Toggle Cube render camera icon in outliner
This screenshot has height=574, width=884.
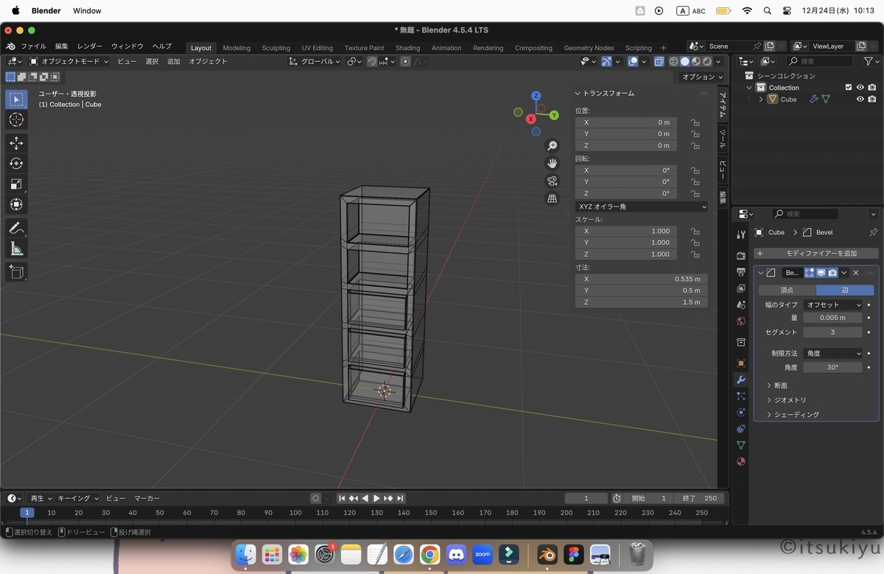point(872,99)
